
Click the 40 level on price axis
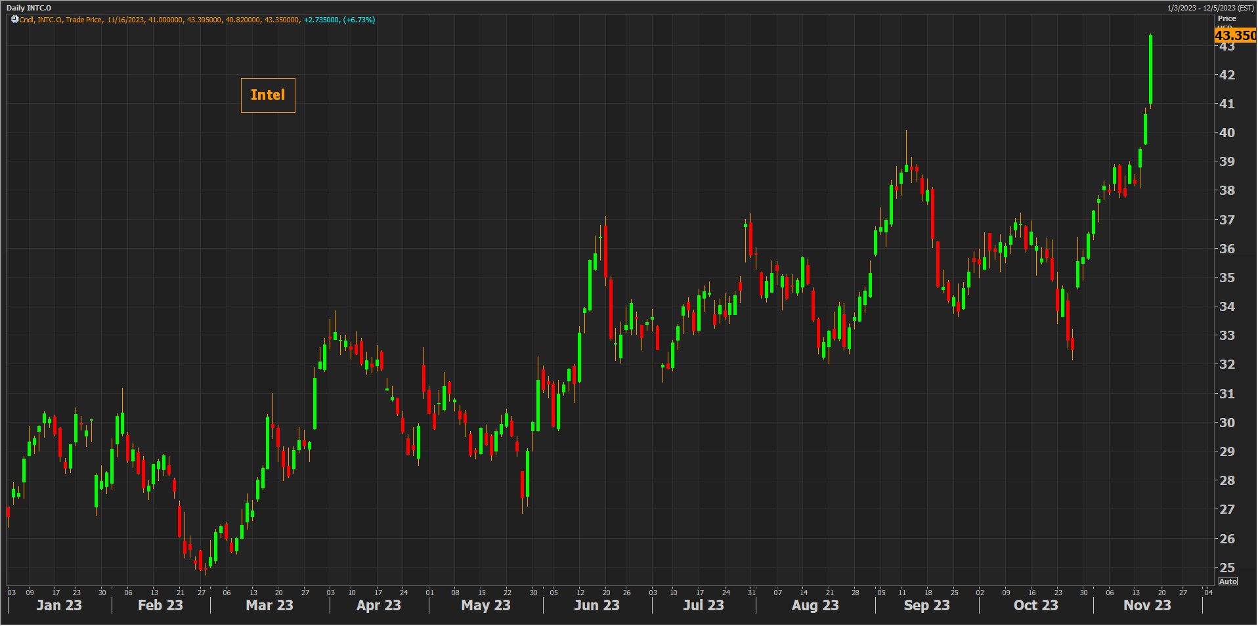coord(1226,133)
